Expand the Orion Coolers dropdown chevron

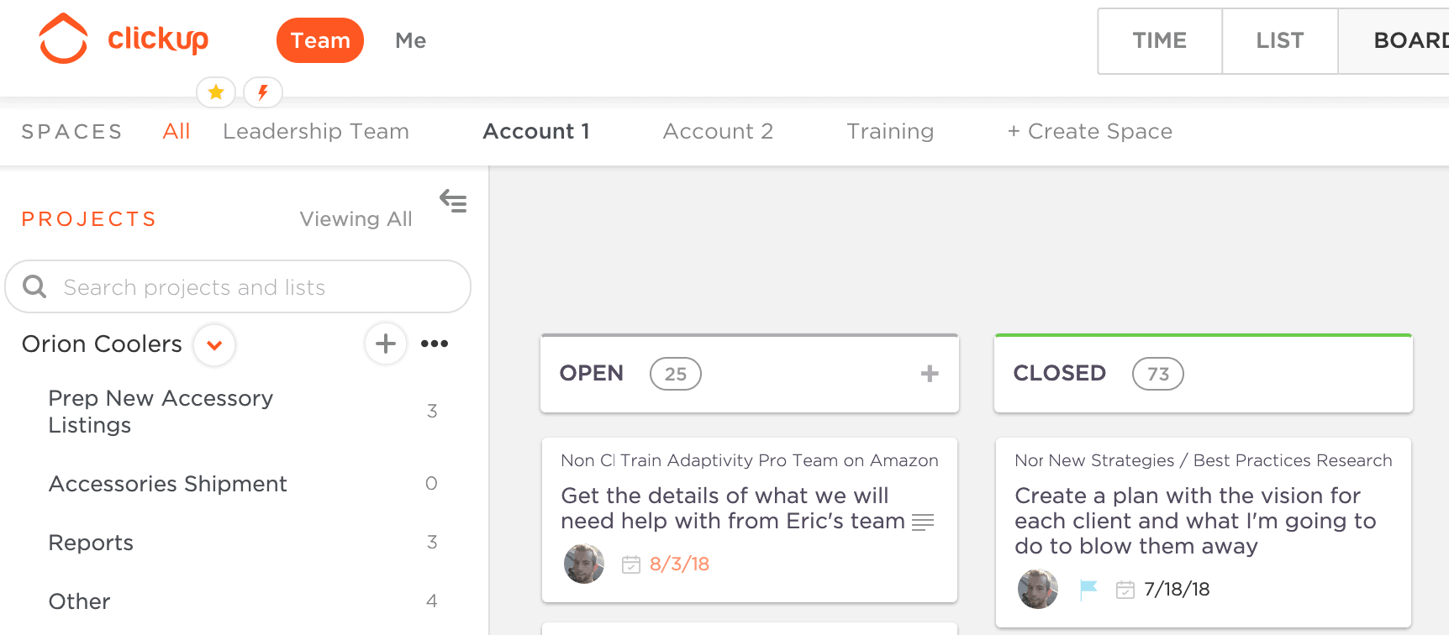click(x=214, y=345)
